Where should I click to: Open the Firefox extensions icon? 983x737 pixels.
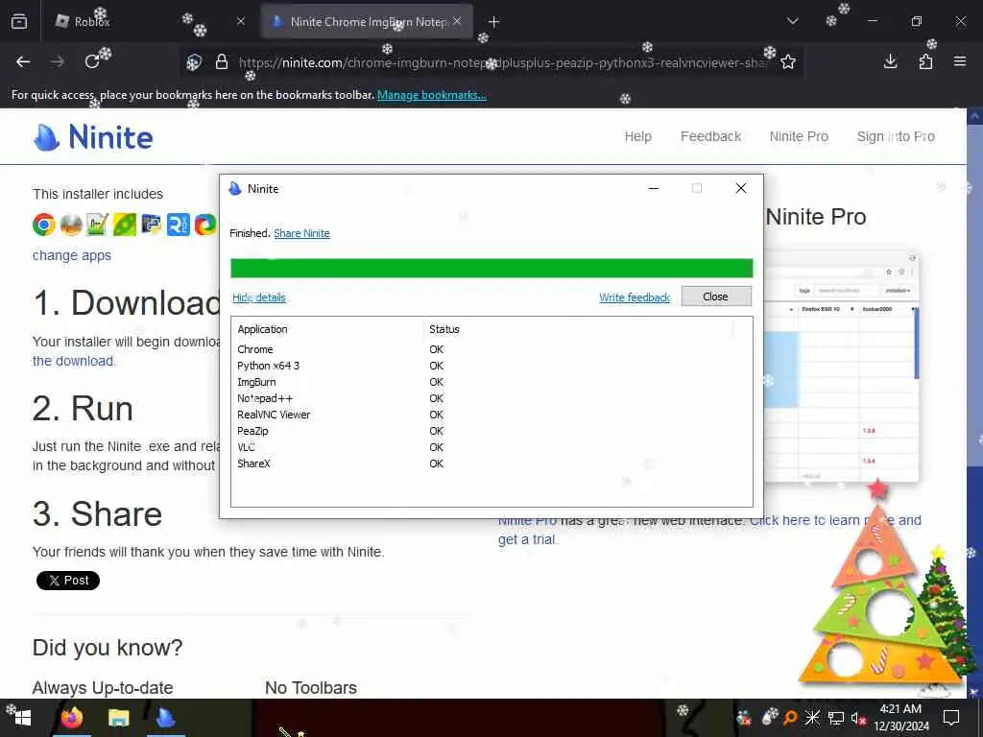coord(925,61)
